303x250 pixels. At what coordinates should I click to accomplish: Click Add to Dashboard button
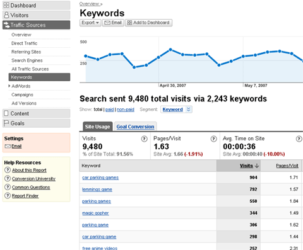point(148,23)
